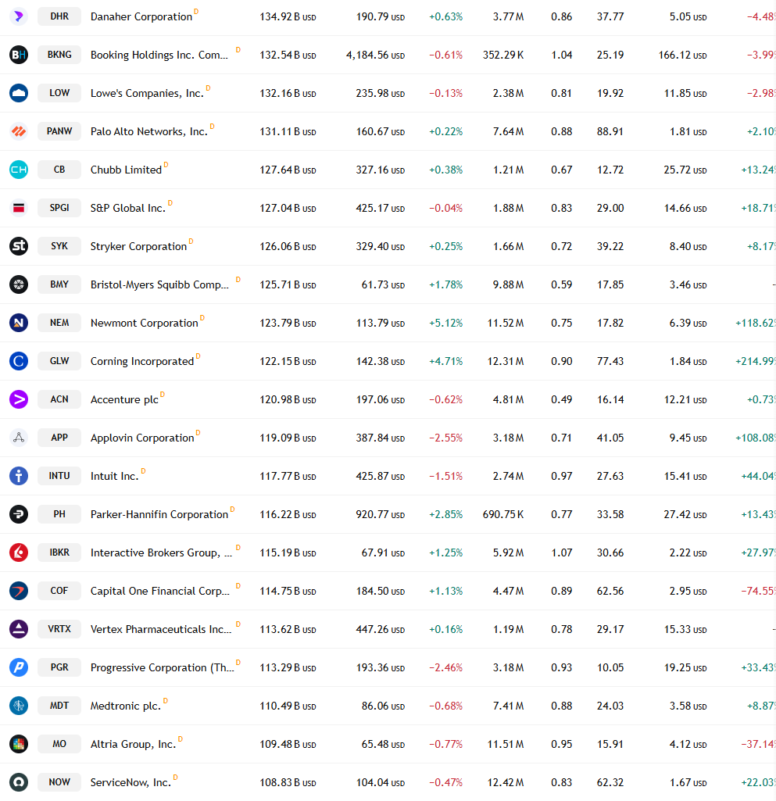Select the NOW ticker badge
This screenshot has width=776, height=801.
(x=59, y=782)
